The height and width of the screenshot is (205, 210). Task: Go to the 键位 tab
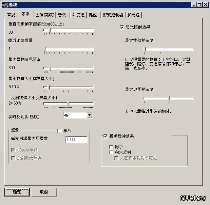(93, 15)
